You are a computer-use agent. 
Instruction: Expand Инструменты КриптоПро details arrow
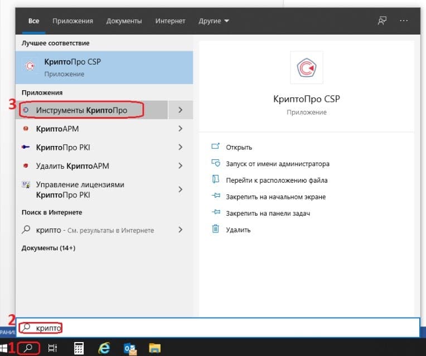pyautogui.click(x=181, y=110)
